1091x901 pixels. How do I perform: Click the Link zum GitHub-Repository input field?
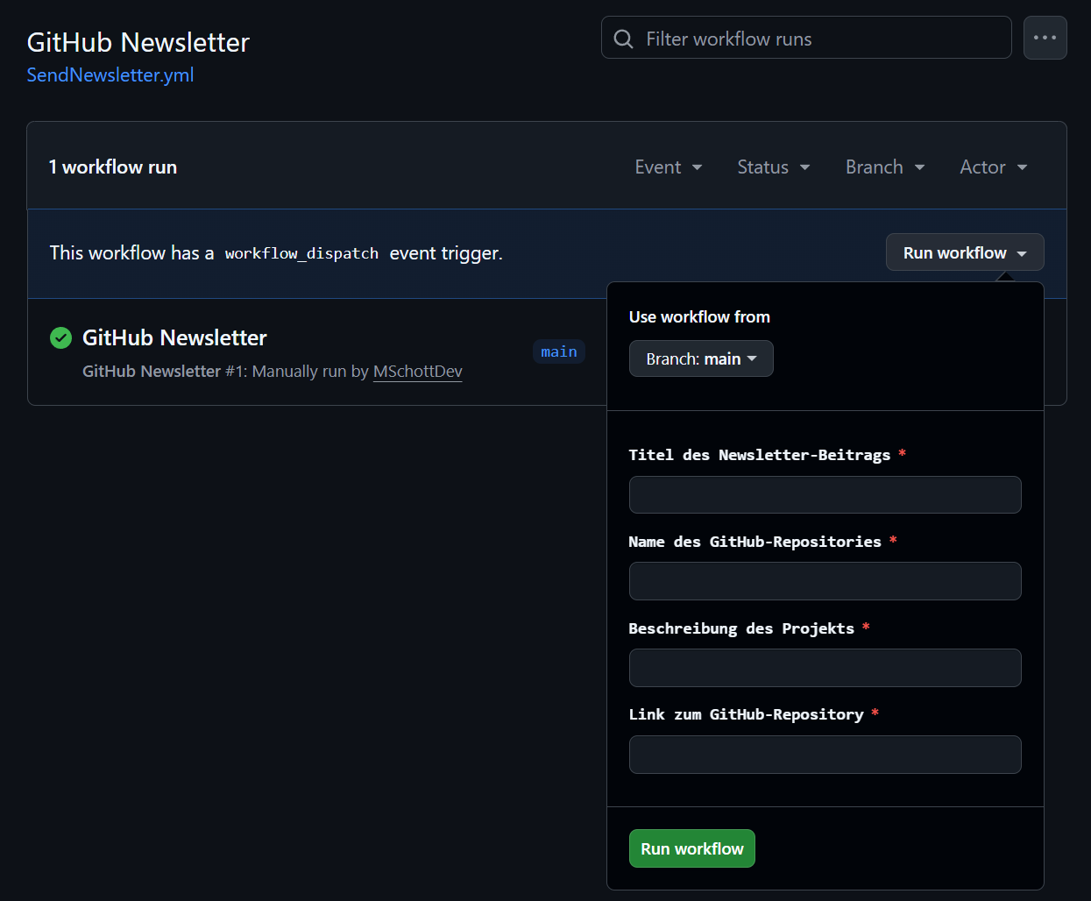[x=825, y=755]
